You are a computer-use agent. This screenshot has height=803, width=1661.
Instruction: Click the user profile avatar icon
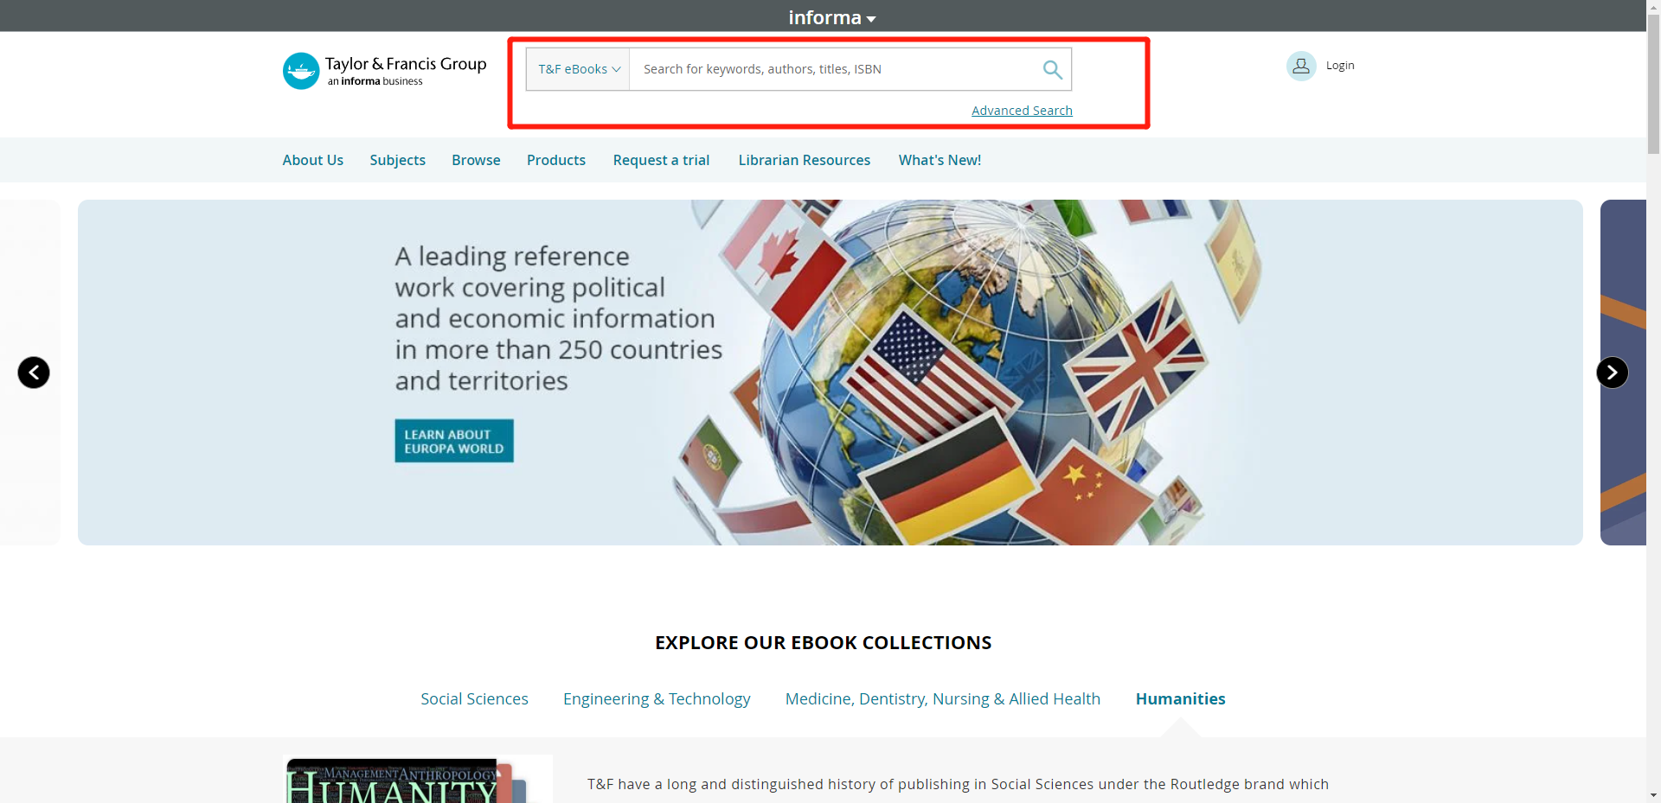(x=1301, y=66)
